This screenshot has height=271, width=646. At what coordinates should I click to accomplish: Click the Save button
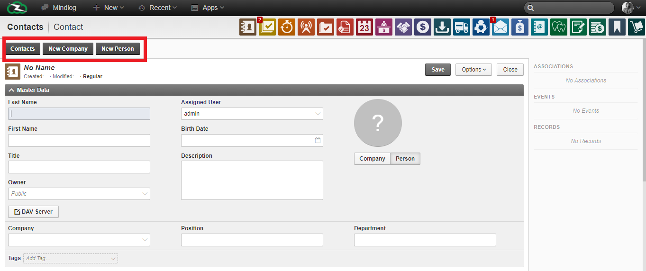(x=438, y=70)
